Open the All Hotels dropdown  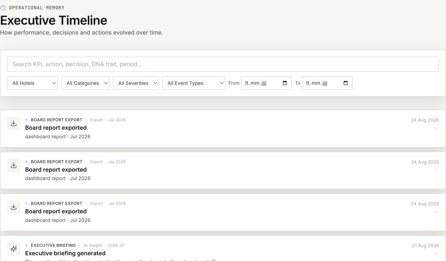coord(33,83)
